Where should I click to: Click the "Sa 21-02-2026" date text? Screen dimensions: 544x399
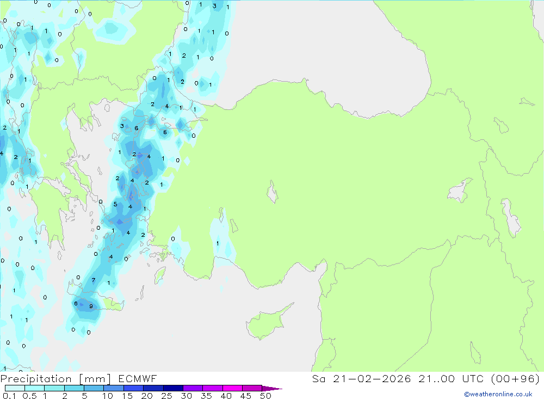pos(362,378)
